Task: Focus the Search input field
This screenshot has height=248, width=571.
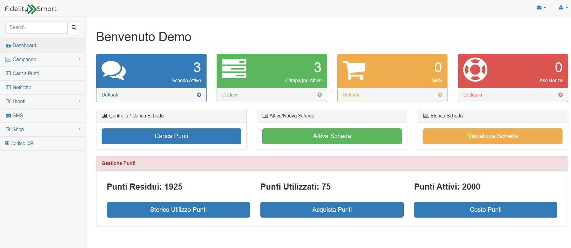Action: point(36,27)
